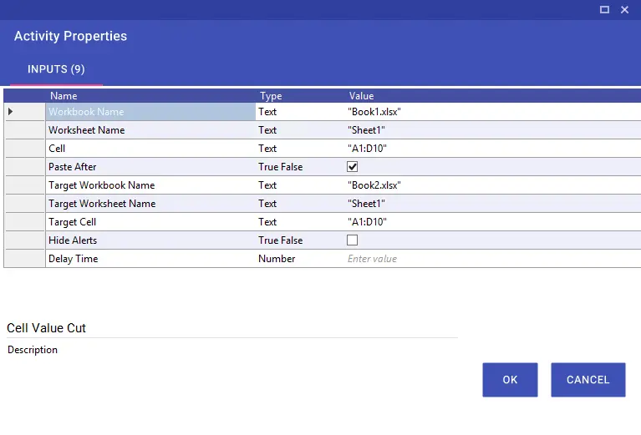
Task: Select the INPUTS (9) tab
Action: (56, 69)
